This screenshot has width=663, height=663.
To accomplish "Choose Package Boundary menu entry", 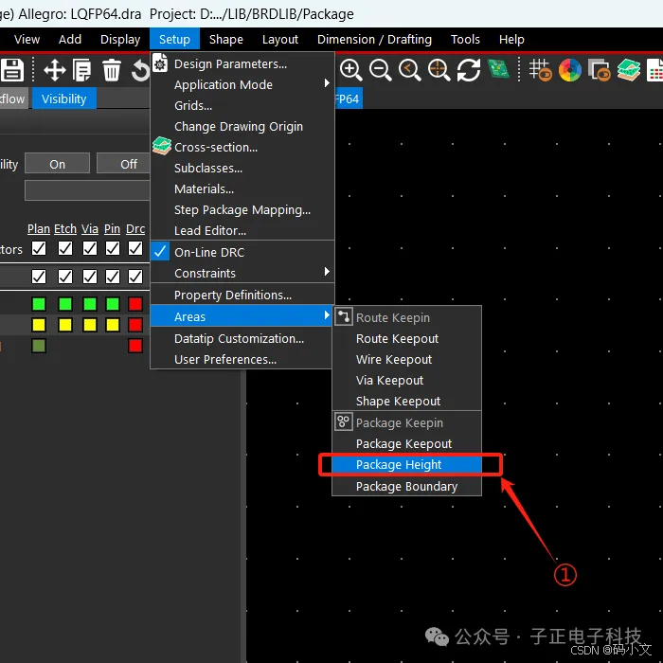I will tap(406, 486).
